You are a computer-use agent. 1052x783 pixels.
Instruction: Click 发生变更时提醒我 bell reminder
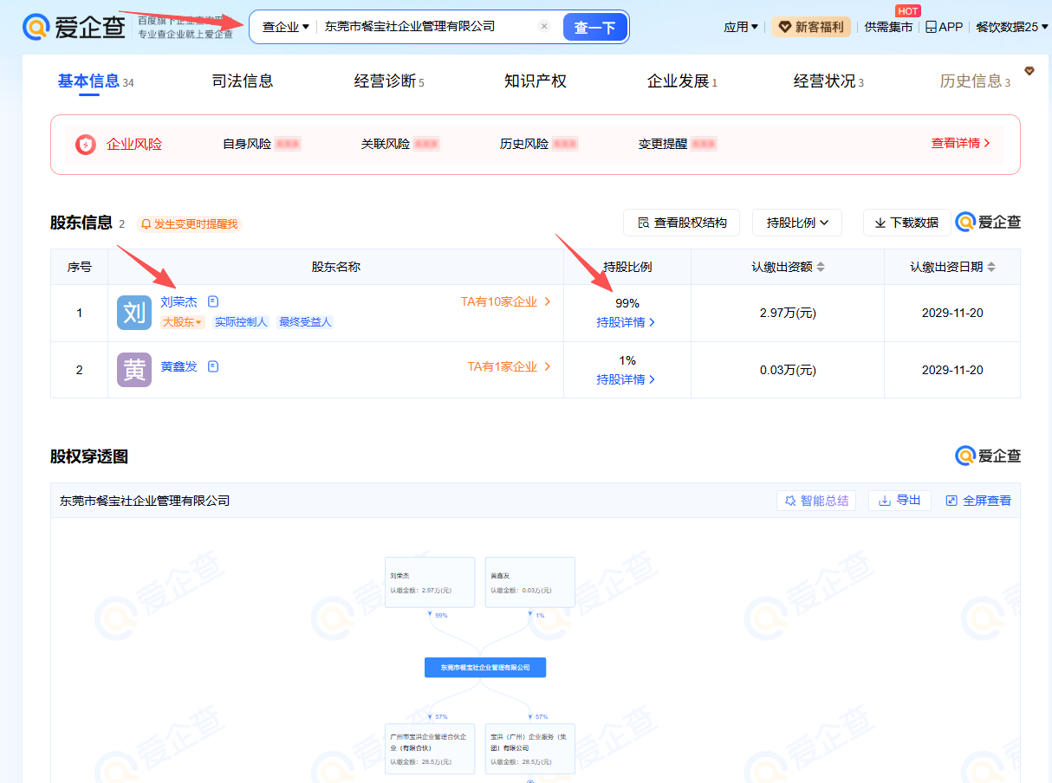[x=188, y=223]
